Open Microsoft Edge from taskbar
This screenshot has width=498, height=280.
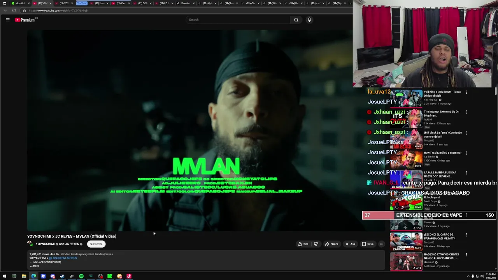click(33, 276)
